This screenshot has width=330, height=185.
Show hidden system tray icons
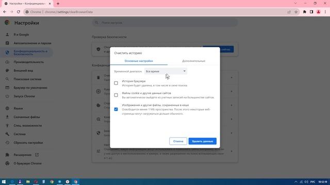tap(296, 182)
